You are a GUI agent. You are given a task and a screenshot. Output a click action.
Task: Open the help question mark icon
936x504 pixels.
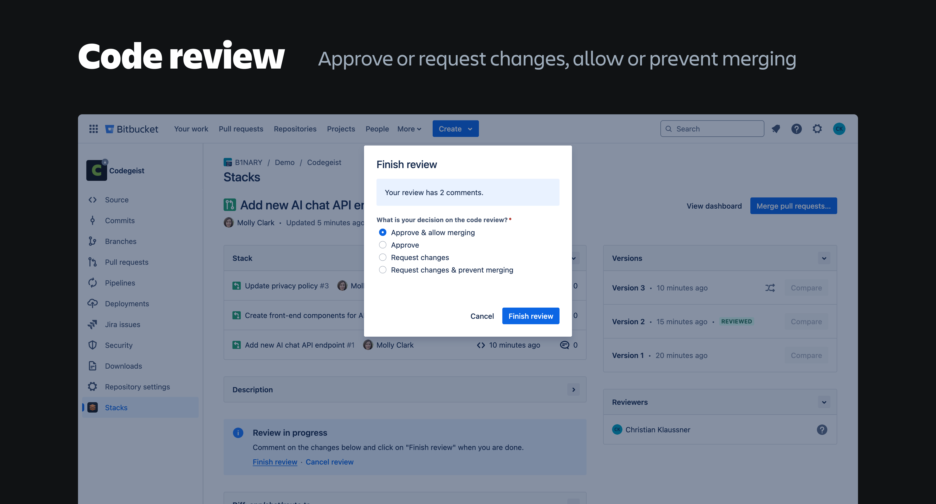[x=796, y=129]
